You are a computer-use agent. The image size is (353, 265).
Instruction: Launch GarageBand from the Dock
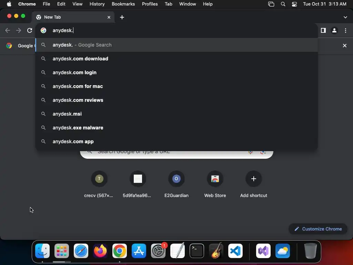click(216, 251)
